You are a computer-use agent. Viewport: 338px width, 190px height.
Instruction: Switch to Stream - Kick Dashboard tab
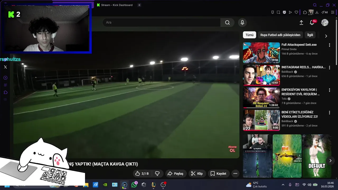115,5
